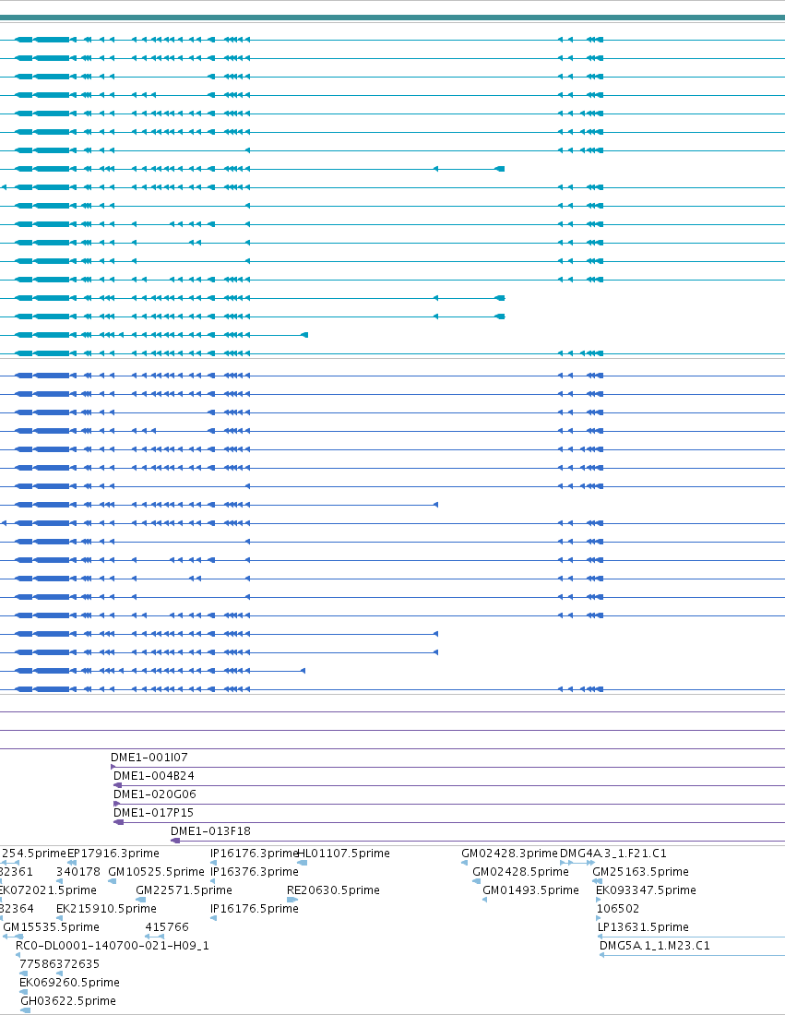The height and width of the screenshot is (1015, 785).
Task: Open the GM01493.5prime EST label
Action: [x=530, y=890]
